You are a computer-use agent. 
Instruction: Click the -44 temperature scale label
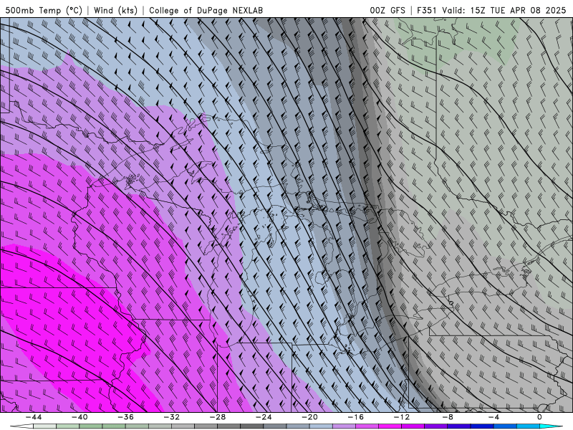(x=34, y=417)
